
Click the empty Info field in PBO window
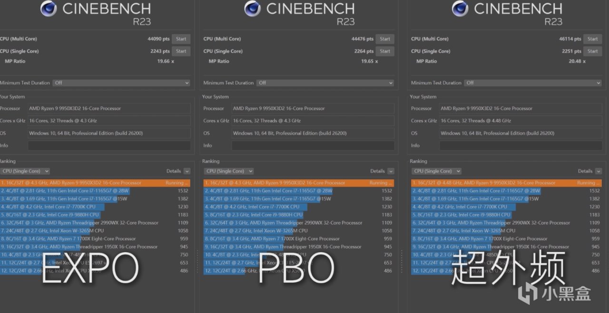(x=313, y=145)
